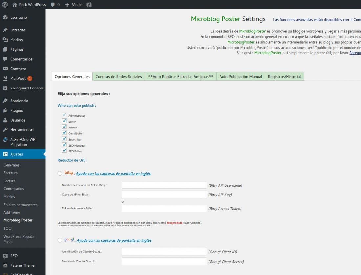
Task: Click the Vikinguard Console gear icon
Action: [5, 88]
